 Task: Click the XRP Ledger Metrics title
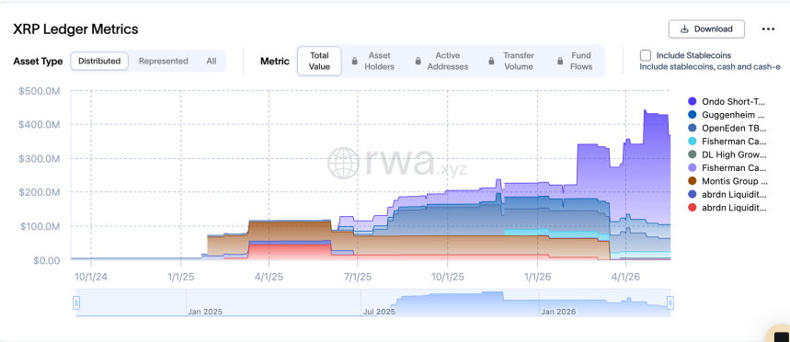(75, 29)
